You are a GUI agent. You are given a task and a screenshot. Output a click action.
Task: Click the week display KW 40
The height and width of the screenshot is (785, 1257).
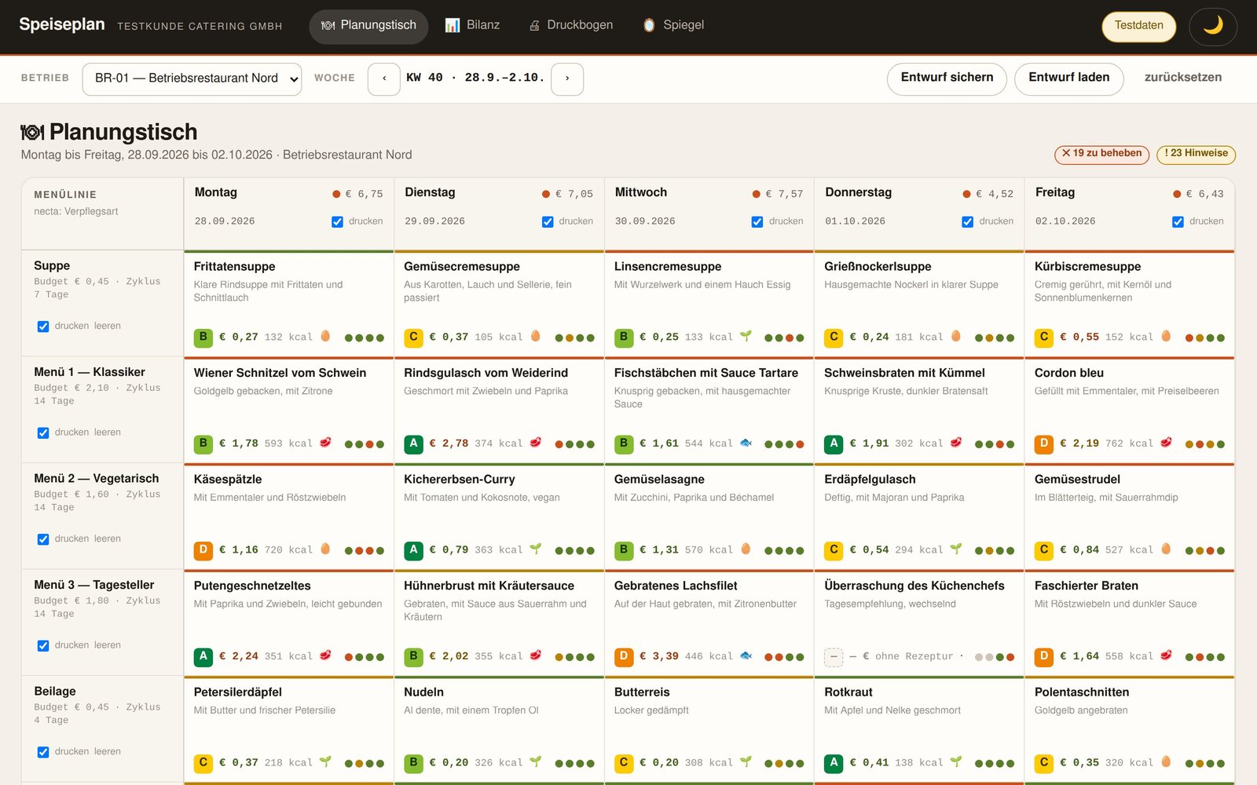coord(475,78)
